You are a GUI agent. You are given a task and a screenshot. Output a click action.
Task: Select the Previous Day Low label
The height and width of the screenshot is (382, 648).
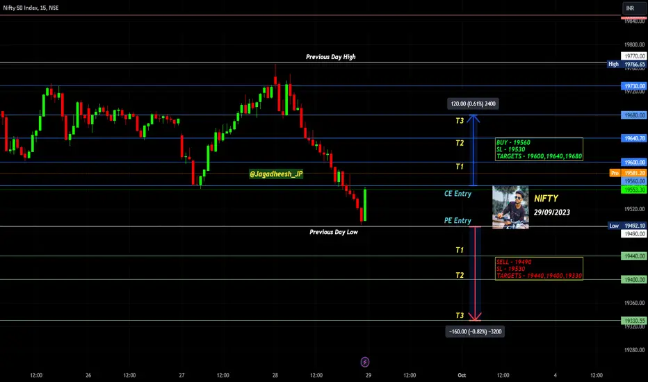coord(334,232)
